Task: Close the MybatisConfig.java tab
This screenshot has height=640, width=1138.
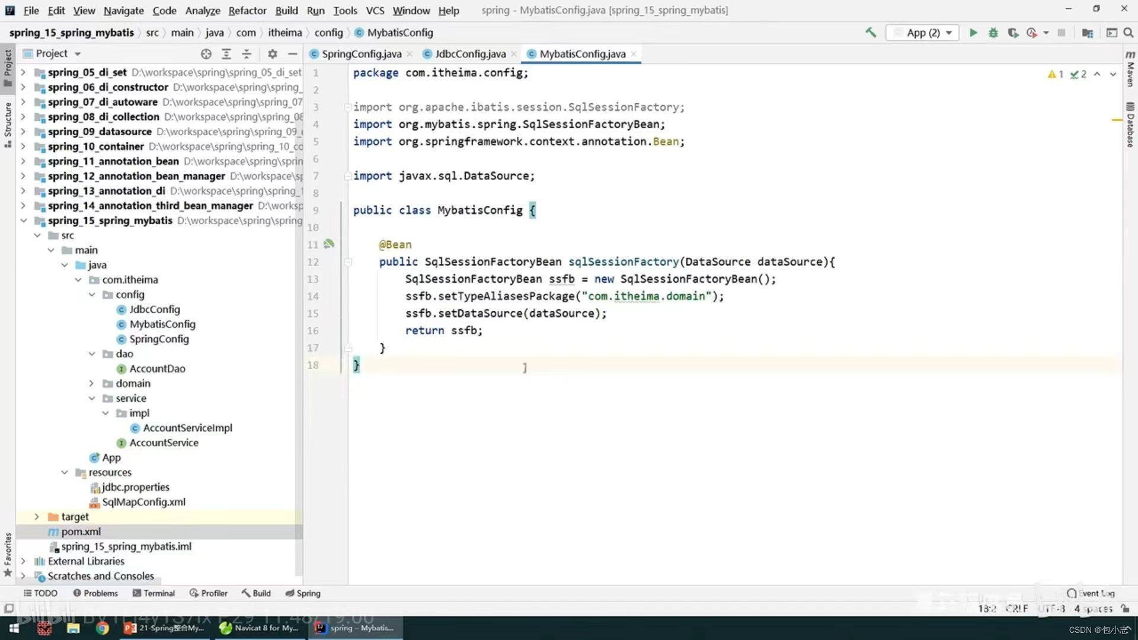Action: point(634,54)
